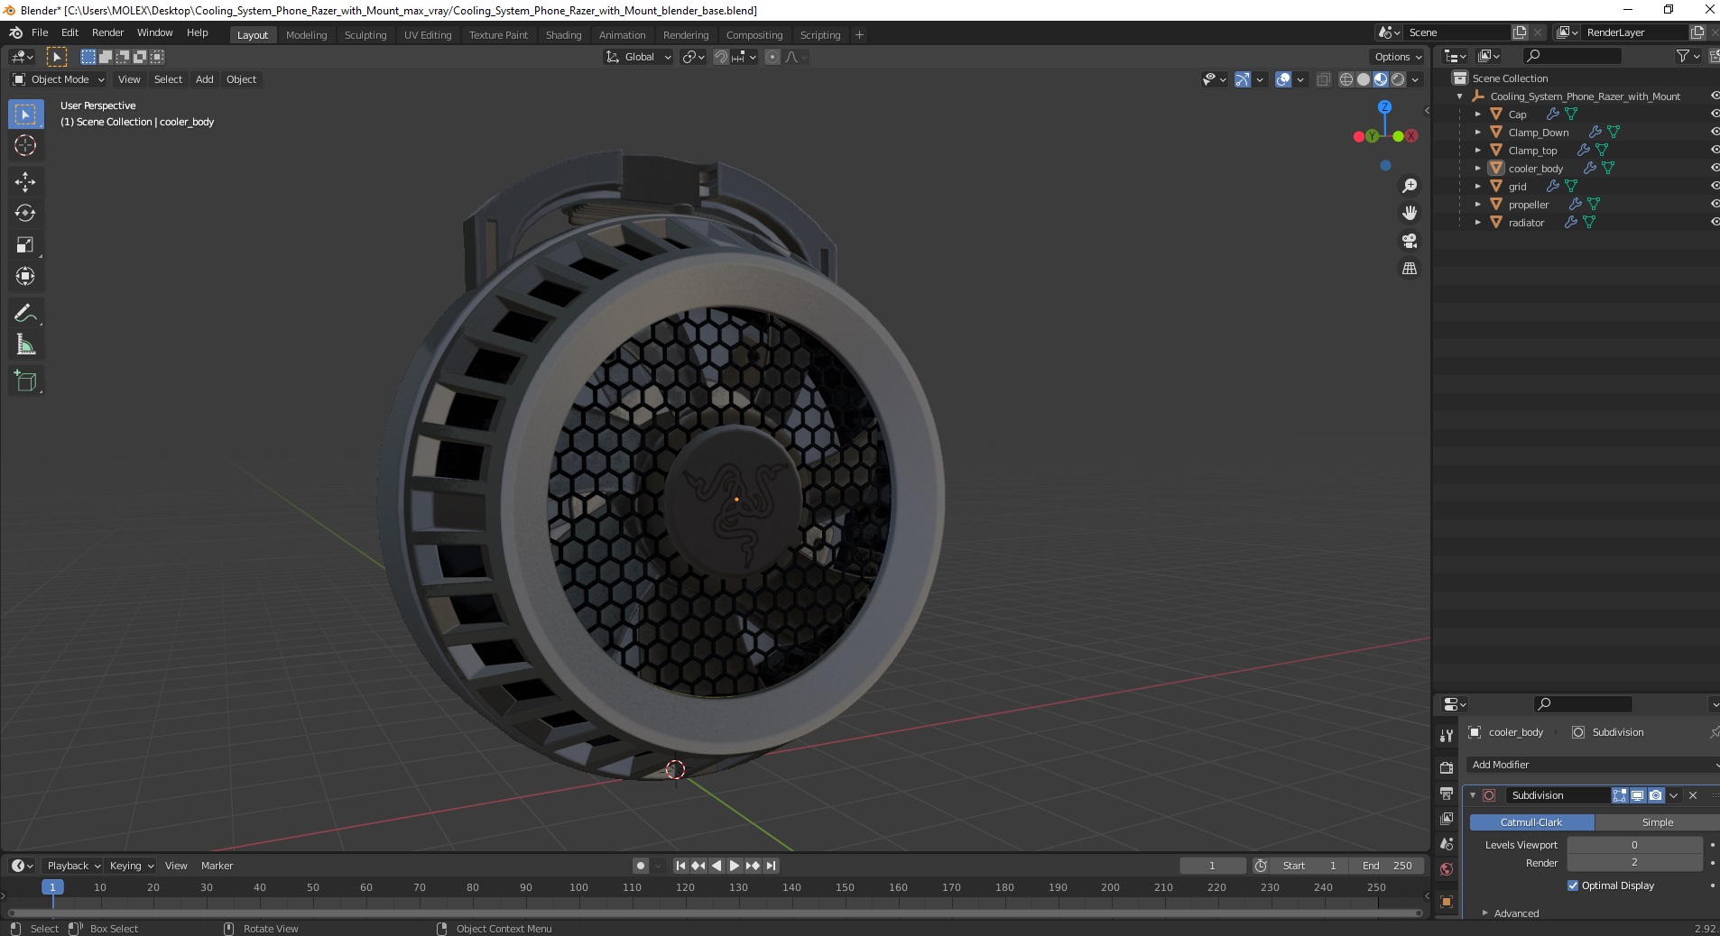Switch to material preview shading
This screenshot has width=1720, height=936.
1381,79
